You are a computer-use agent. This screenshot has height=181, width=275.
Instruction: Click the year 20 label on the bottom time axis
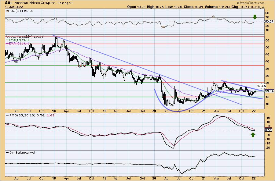point(154,178)
